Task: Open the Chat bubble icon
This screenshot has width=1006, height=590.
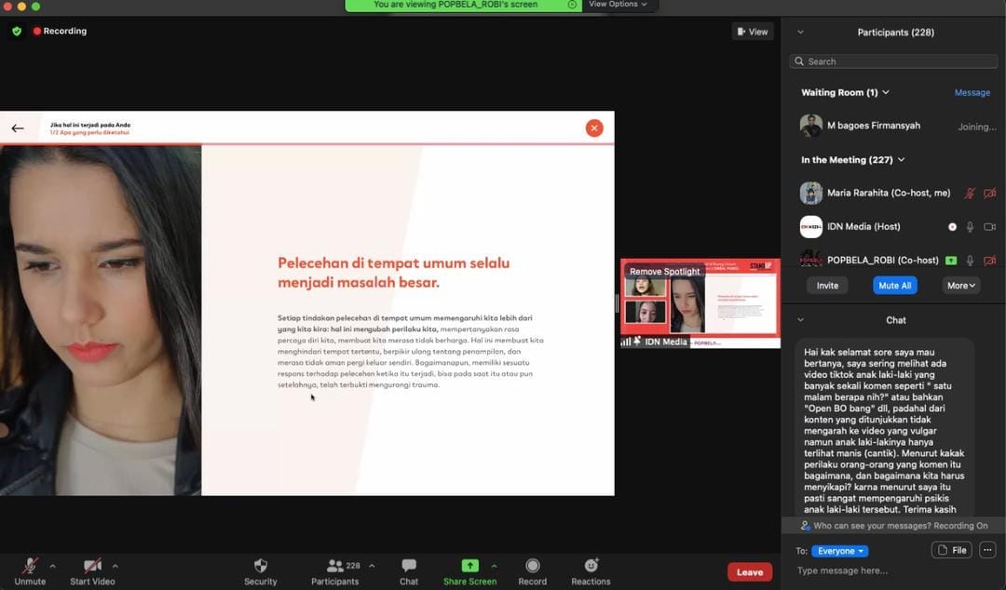Action: (x=409, y=566)
